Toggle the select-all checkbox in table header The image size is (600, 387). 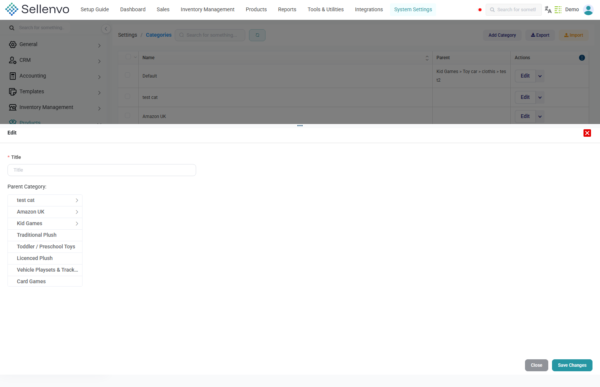coord(128,57)
